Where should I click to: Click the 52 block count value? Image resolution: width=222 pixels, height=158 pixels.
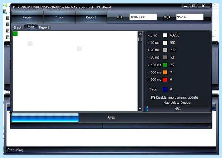(x=172, y=58)
